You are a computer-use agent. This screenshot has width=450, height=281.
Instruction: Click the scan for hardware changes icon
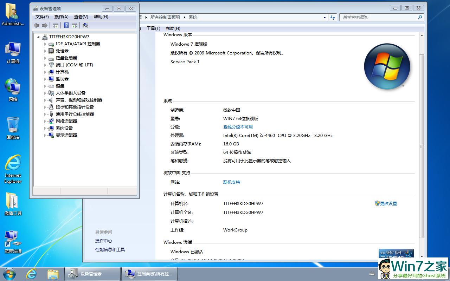coord(85,25)
